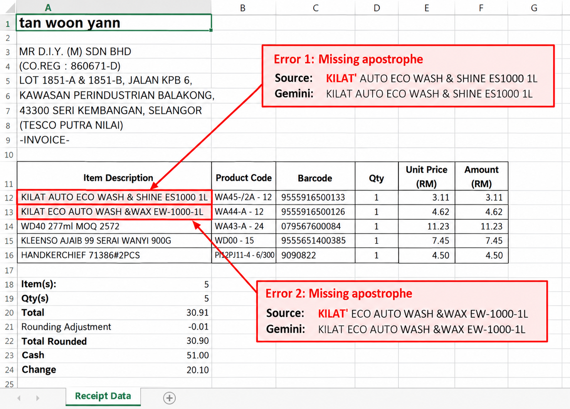Select the Change value '20.10'
The height and width of the screenshot is (409, 570).
(198, 370)
